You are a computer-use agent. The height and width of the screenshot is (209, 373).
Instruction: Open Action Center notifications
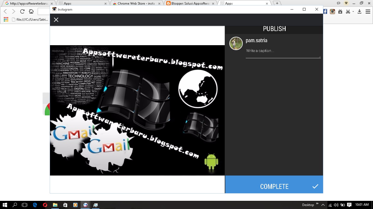(349, 205)
